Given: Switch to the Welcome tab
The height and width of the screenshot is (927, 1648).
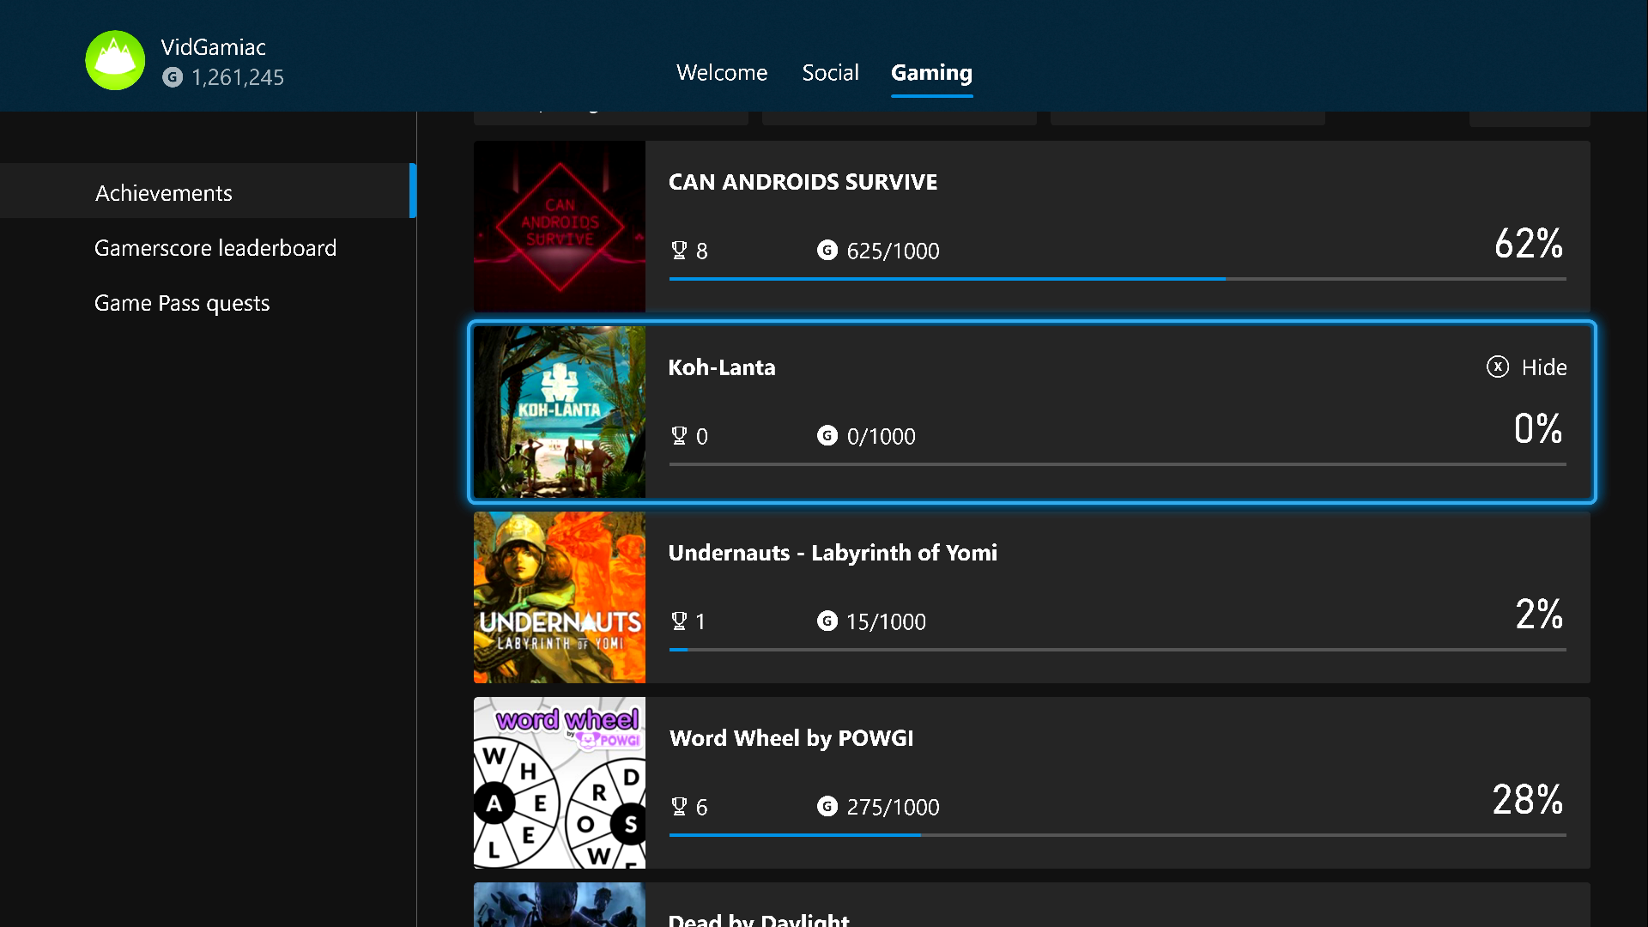Looking at the screenshot, I should click(721, 73).
